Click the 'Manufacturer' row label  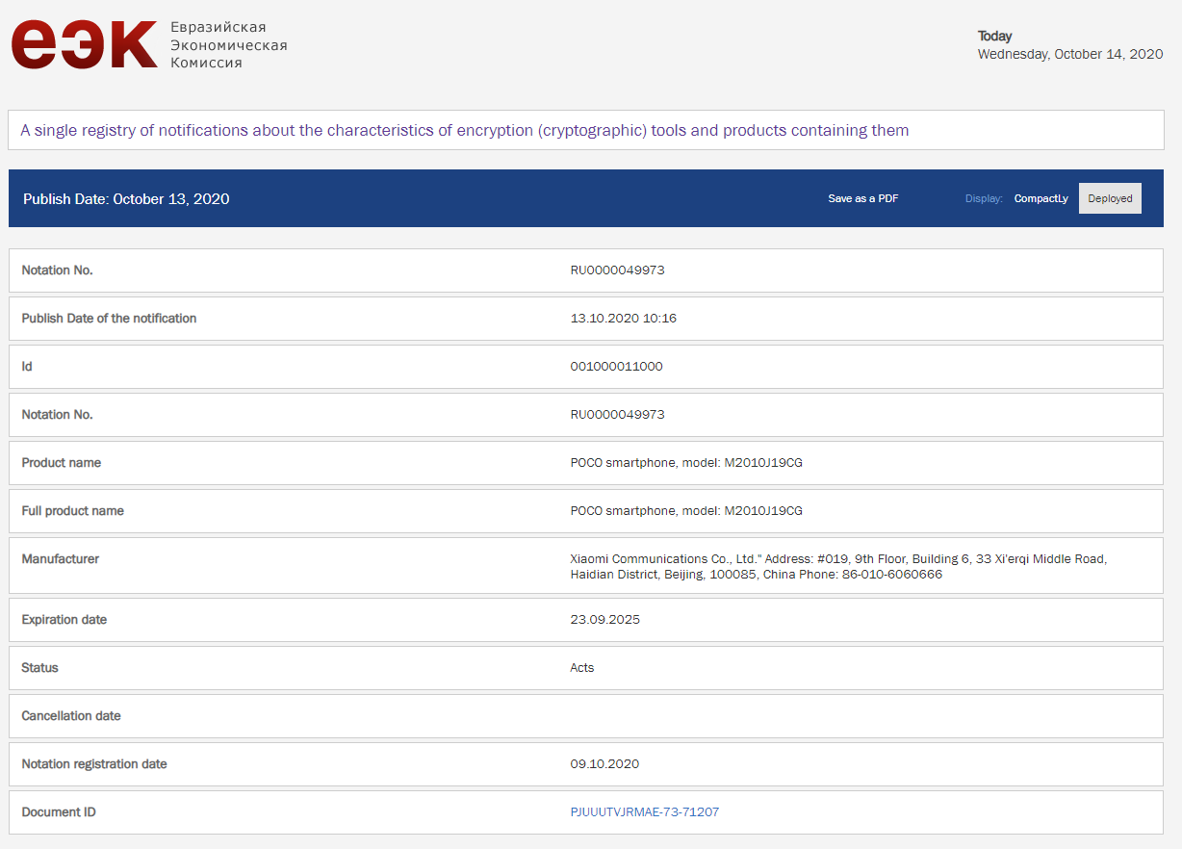point(61,559)
